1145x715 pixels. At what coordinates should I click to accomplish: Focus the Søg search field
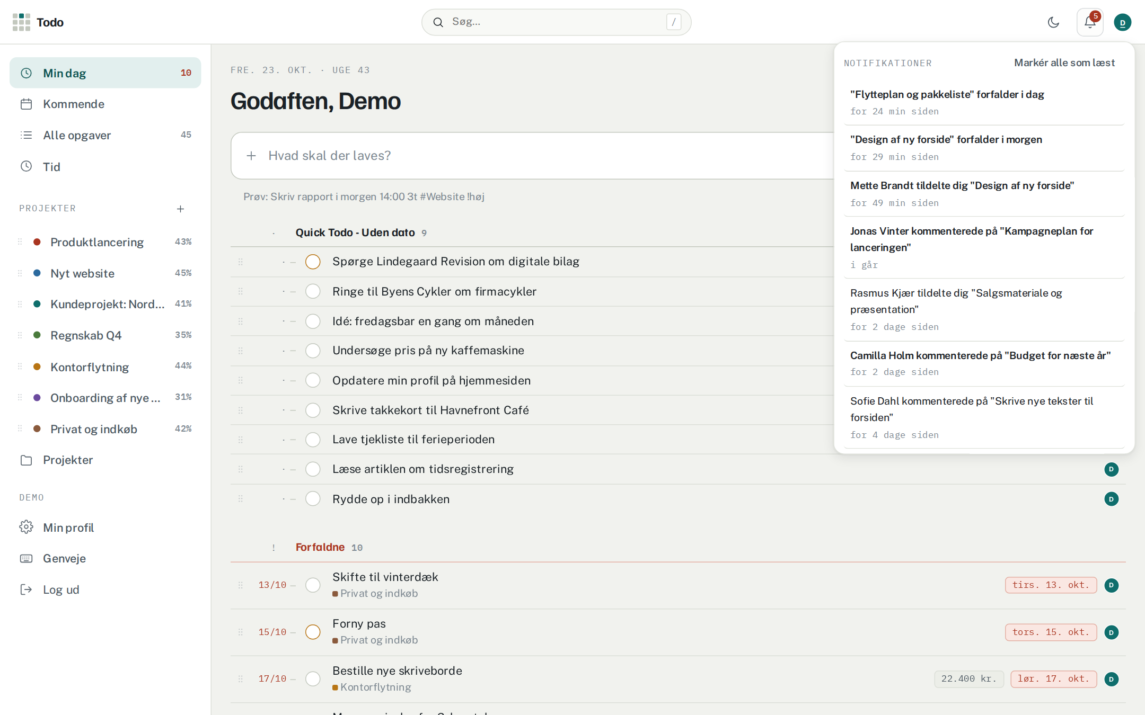coord(556,22)
